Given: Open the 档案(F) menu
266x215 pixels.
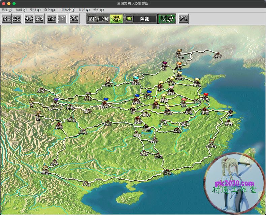Looking at the screenshot, I should tap(7, 10).
